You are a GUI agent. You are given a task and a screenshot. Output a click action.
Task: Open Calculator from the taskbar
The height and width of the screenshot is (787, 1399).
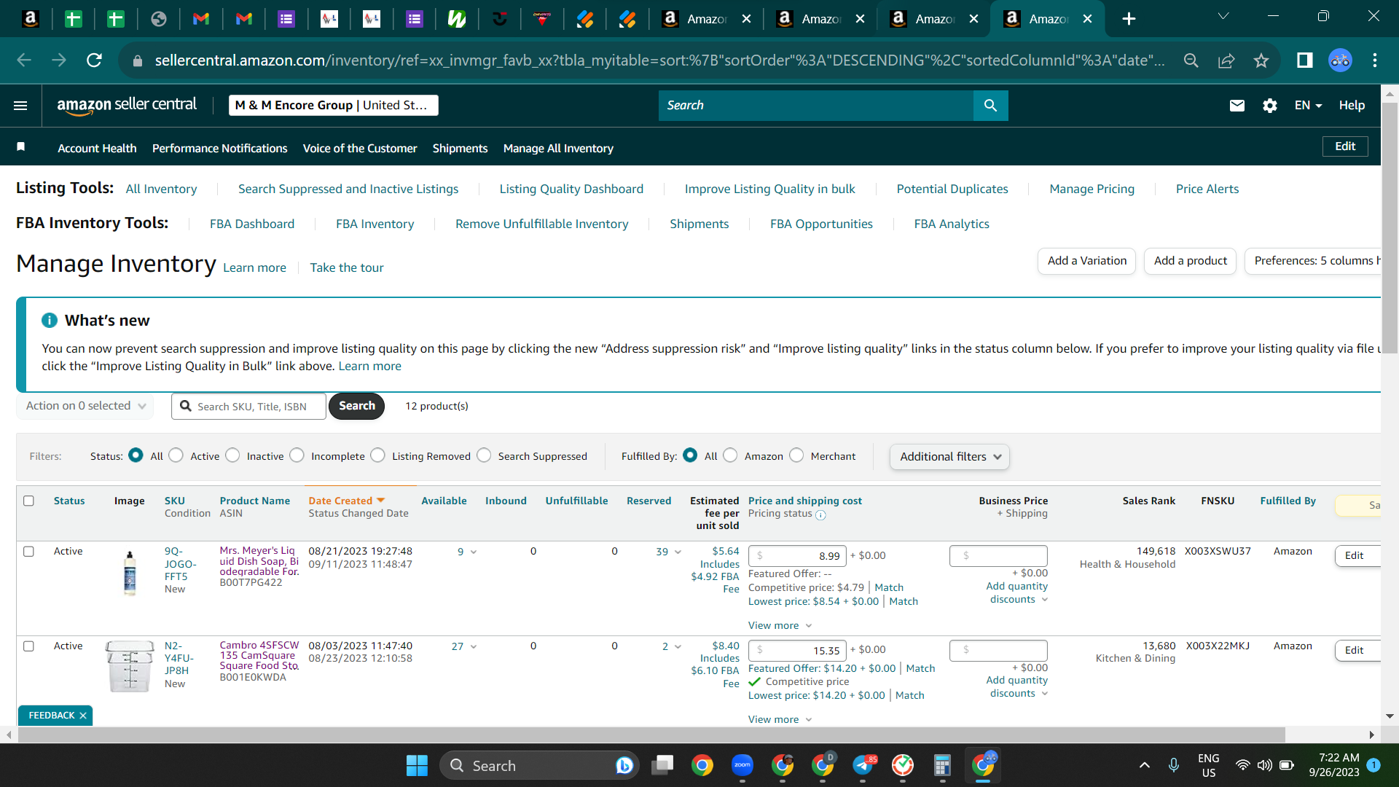(x=942, y=765)
